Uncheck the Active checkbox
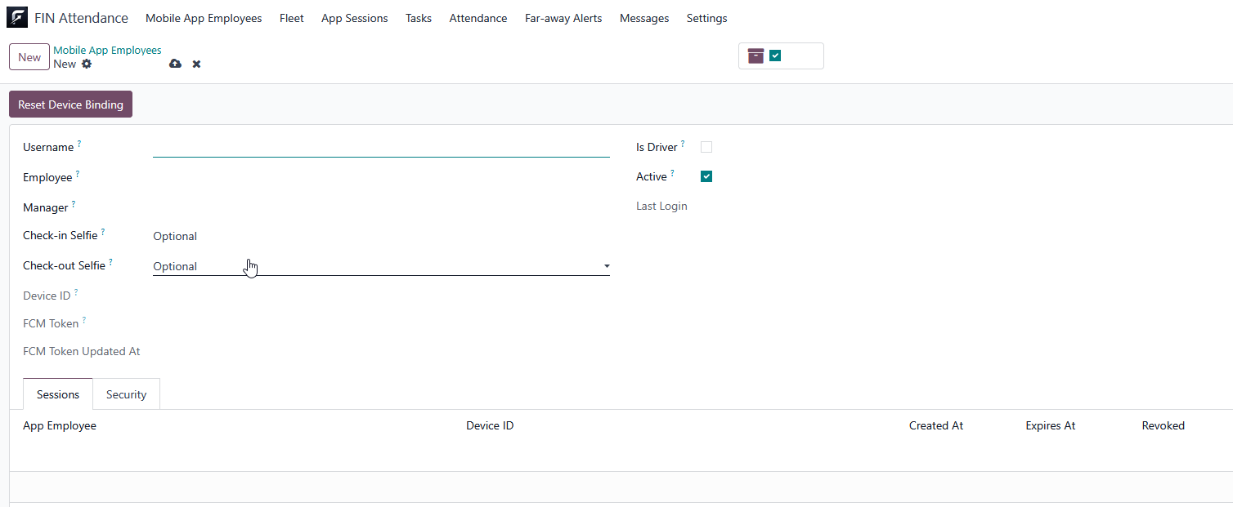 click(x=706, y=176)
